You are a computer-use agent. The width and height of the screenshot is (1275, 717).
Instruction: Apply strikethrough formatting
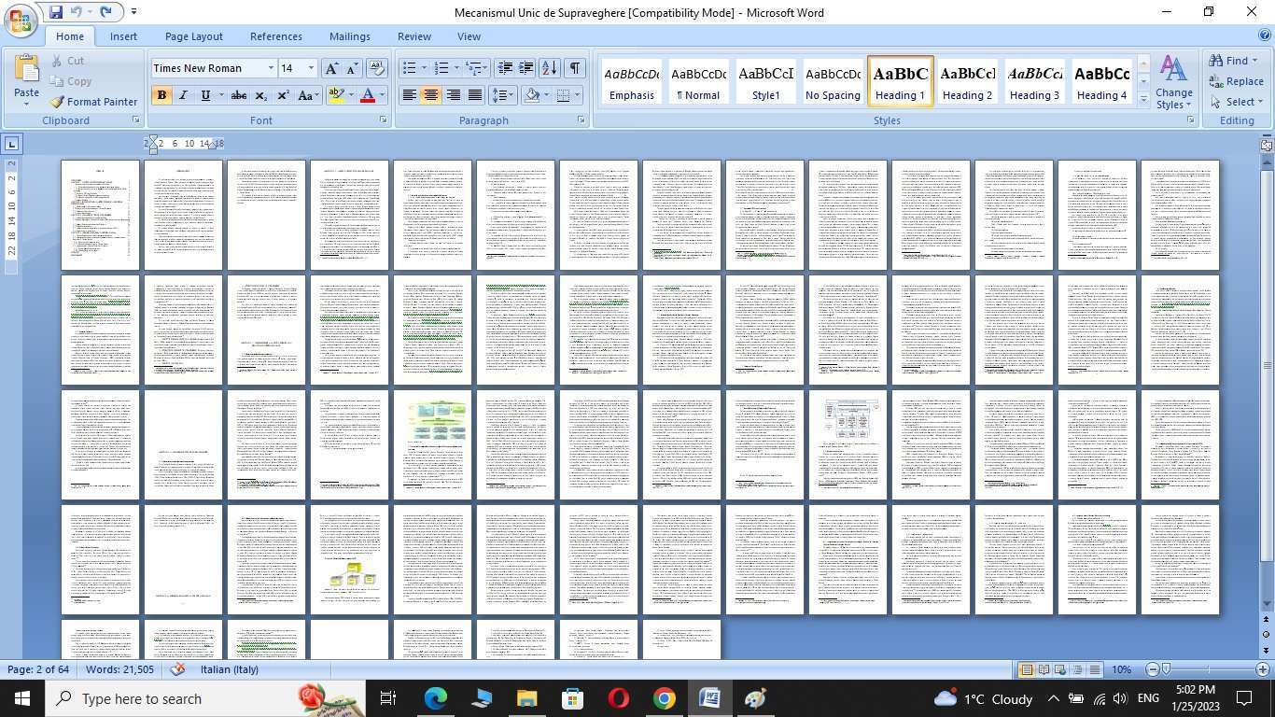pos(238,95)
